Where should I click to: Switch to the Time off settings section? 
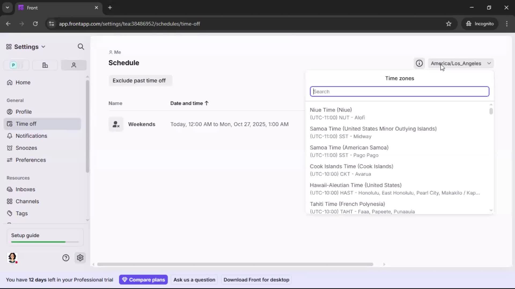pos(26,124)
